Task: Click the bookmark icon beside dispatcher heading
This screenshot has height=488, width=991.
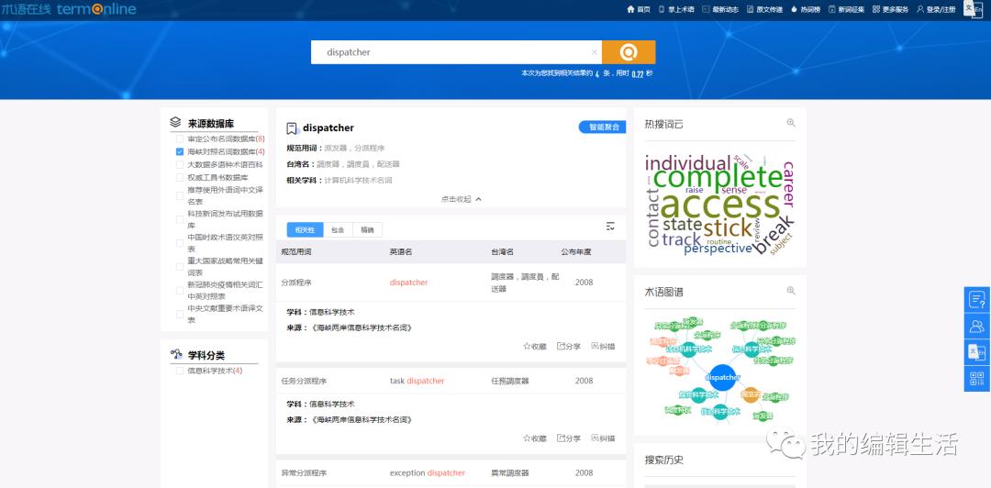Action: point(292,128)
